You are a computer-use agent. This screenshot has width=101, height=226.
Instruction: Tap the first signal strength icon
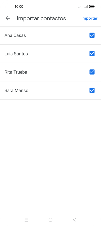click(80, 6)
